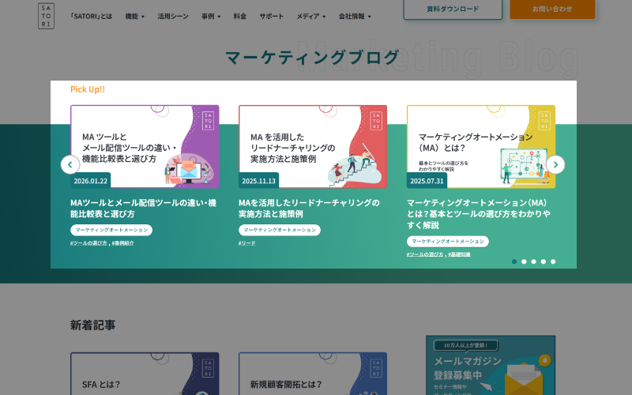Expand the 機能 dropdown menu
632x395 pixels.
[x=134, y=16]
